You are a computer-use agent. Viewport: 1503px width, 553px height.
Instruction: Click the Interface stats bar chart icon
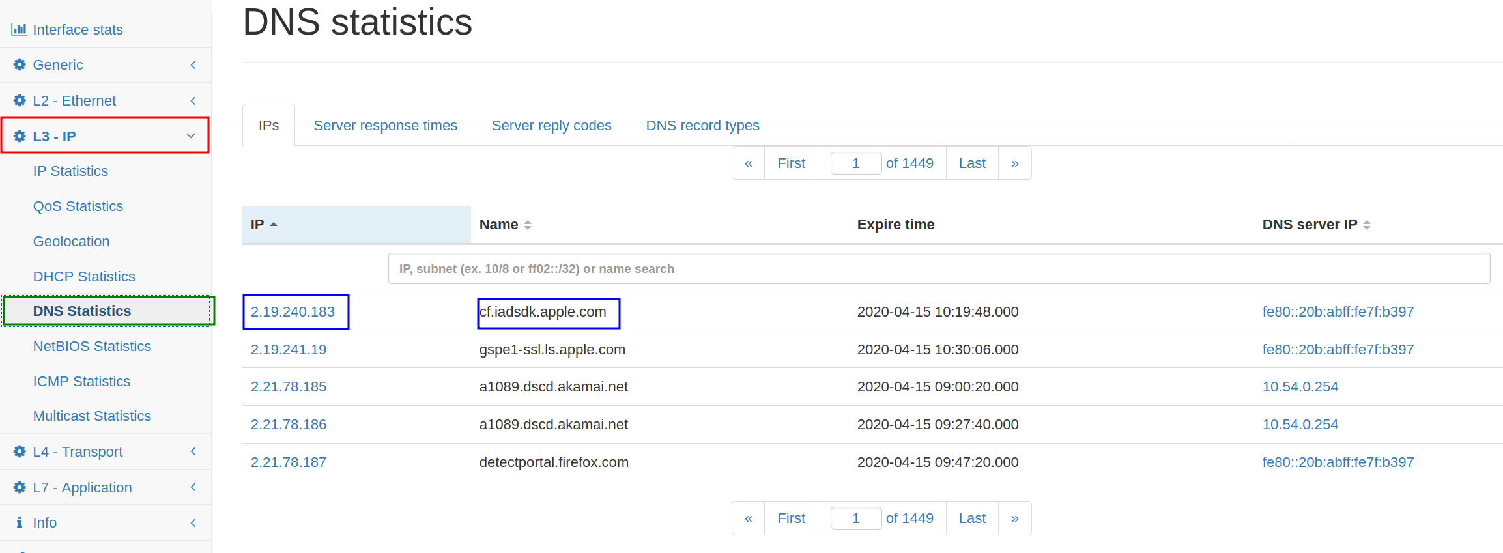pos(19,29)
